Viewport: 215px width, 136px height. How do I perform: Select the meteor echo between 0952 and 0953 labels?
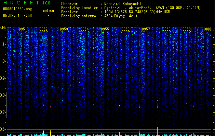tap(51, 107)
